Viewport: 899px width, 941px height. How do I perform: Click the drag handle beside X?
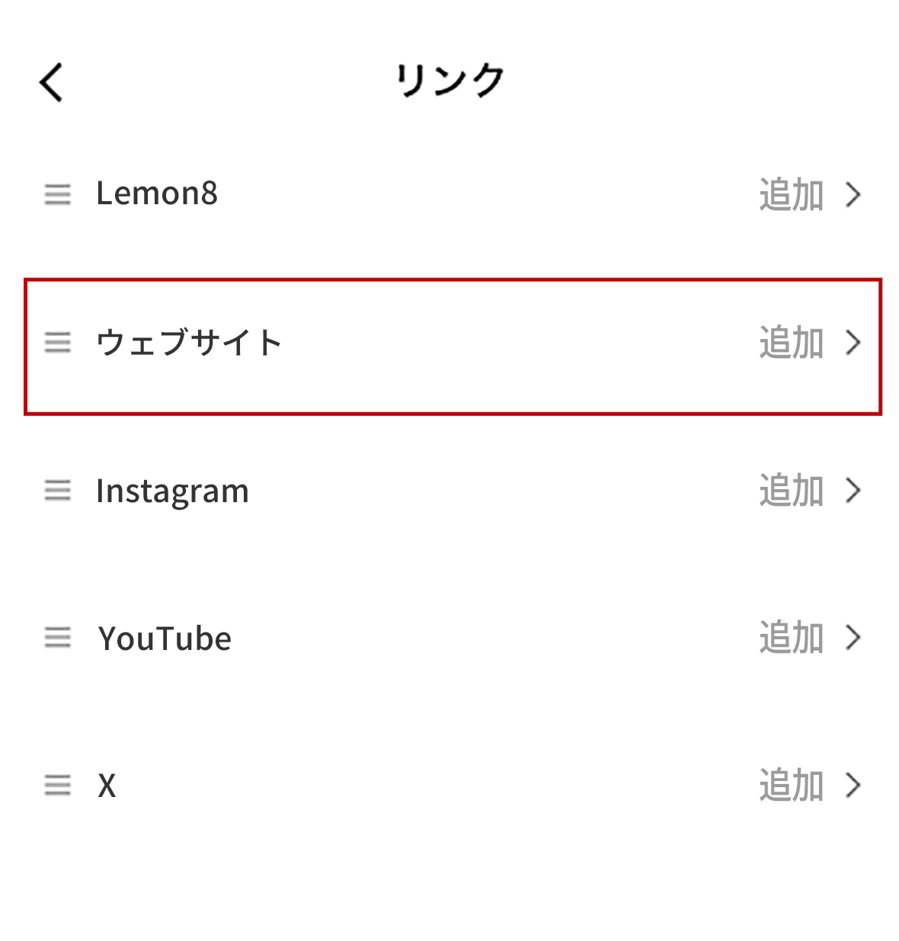[57, 785]
